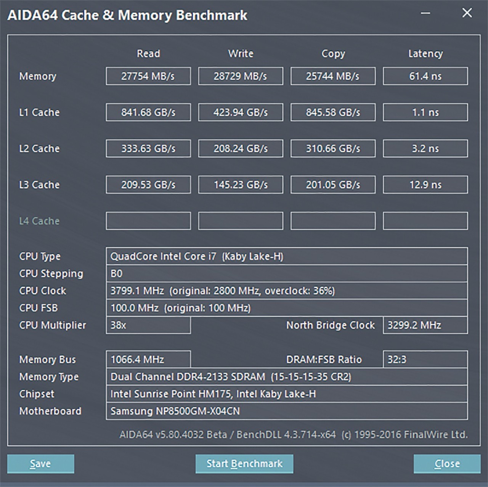Click the Memory Read value field
The width and height of the screenshot is (488, 487).
coord(148,76)
